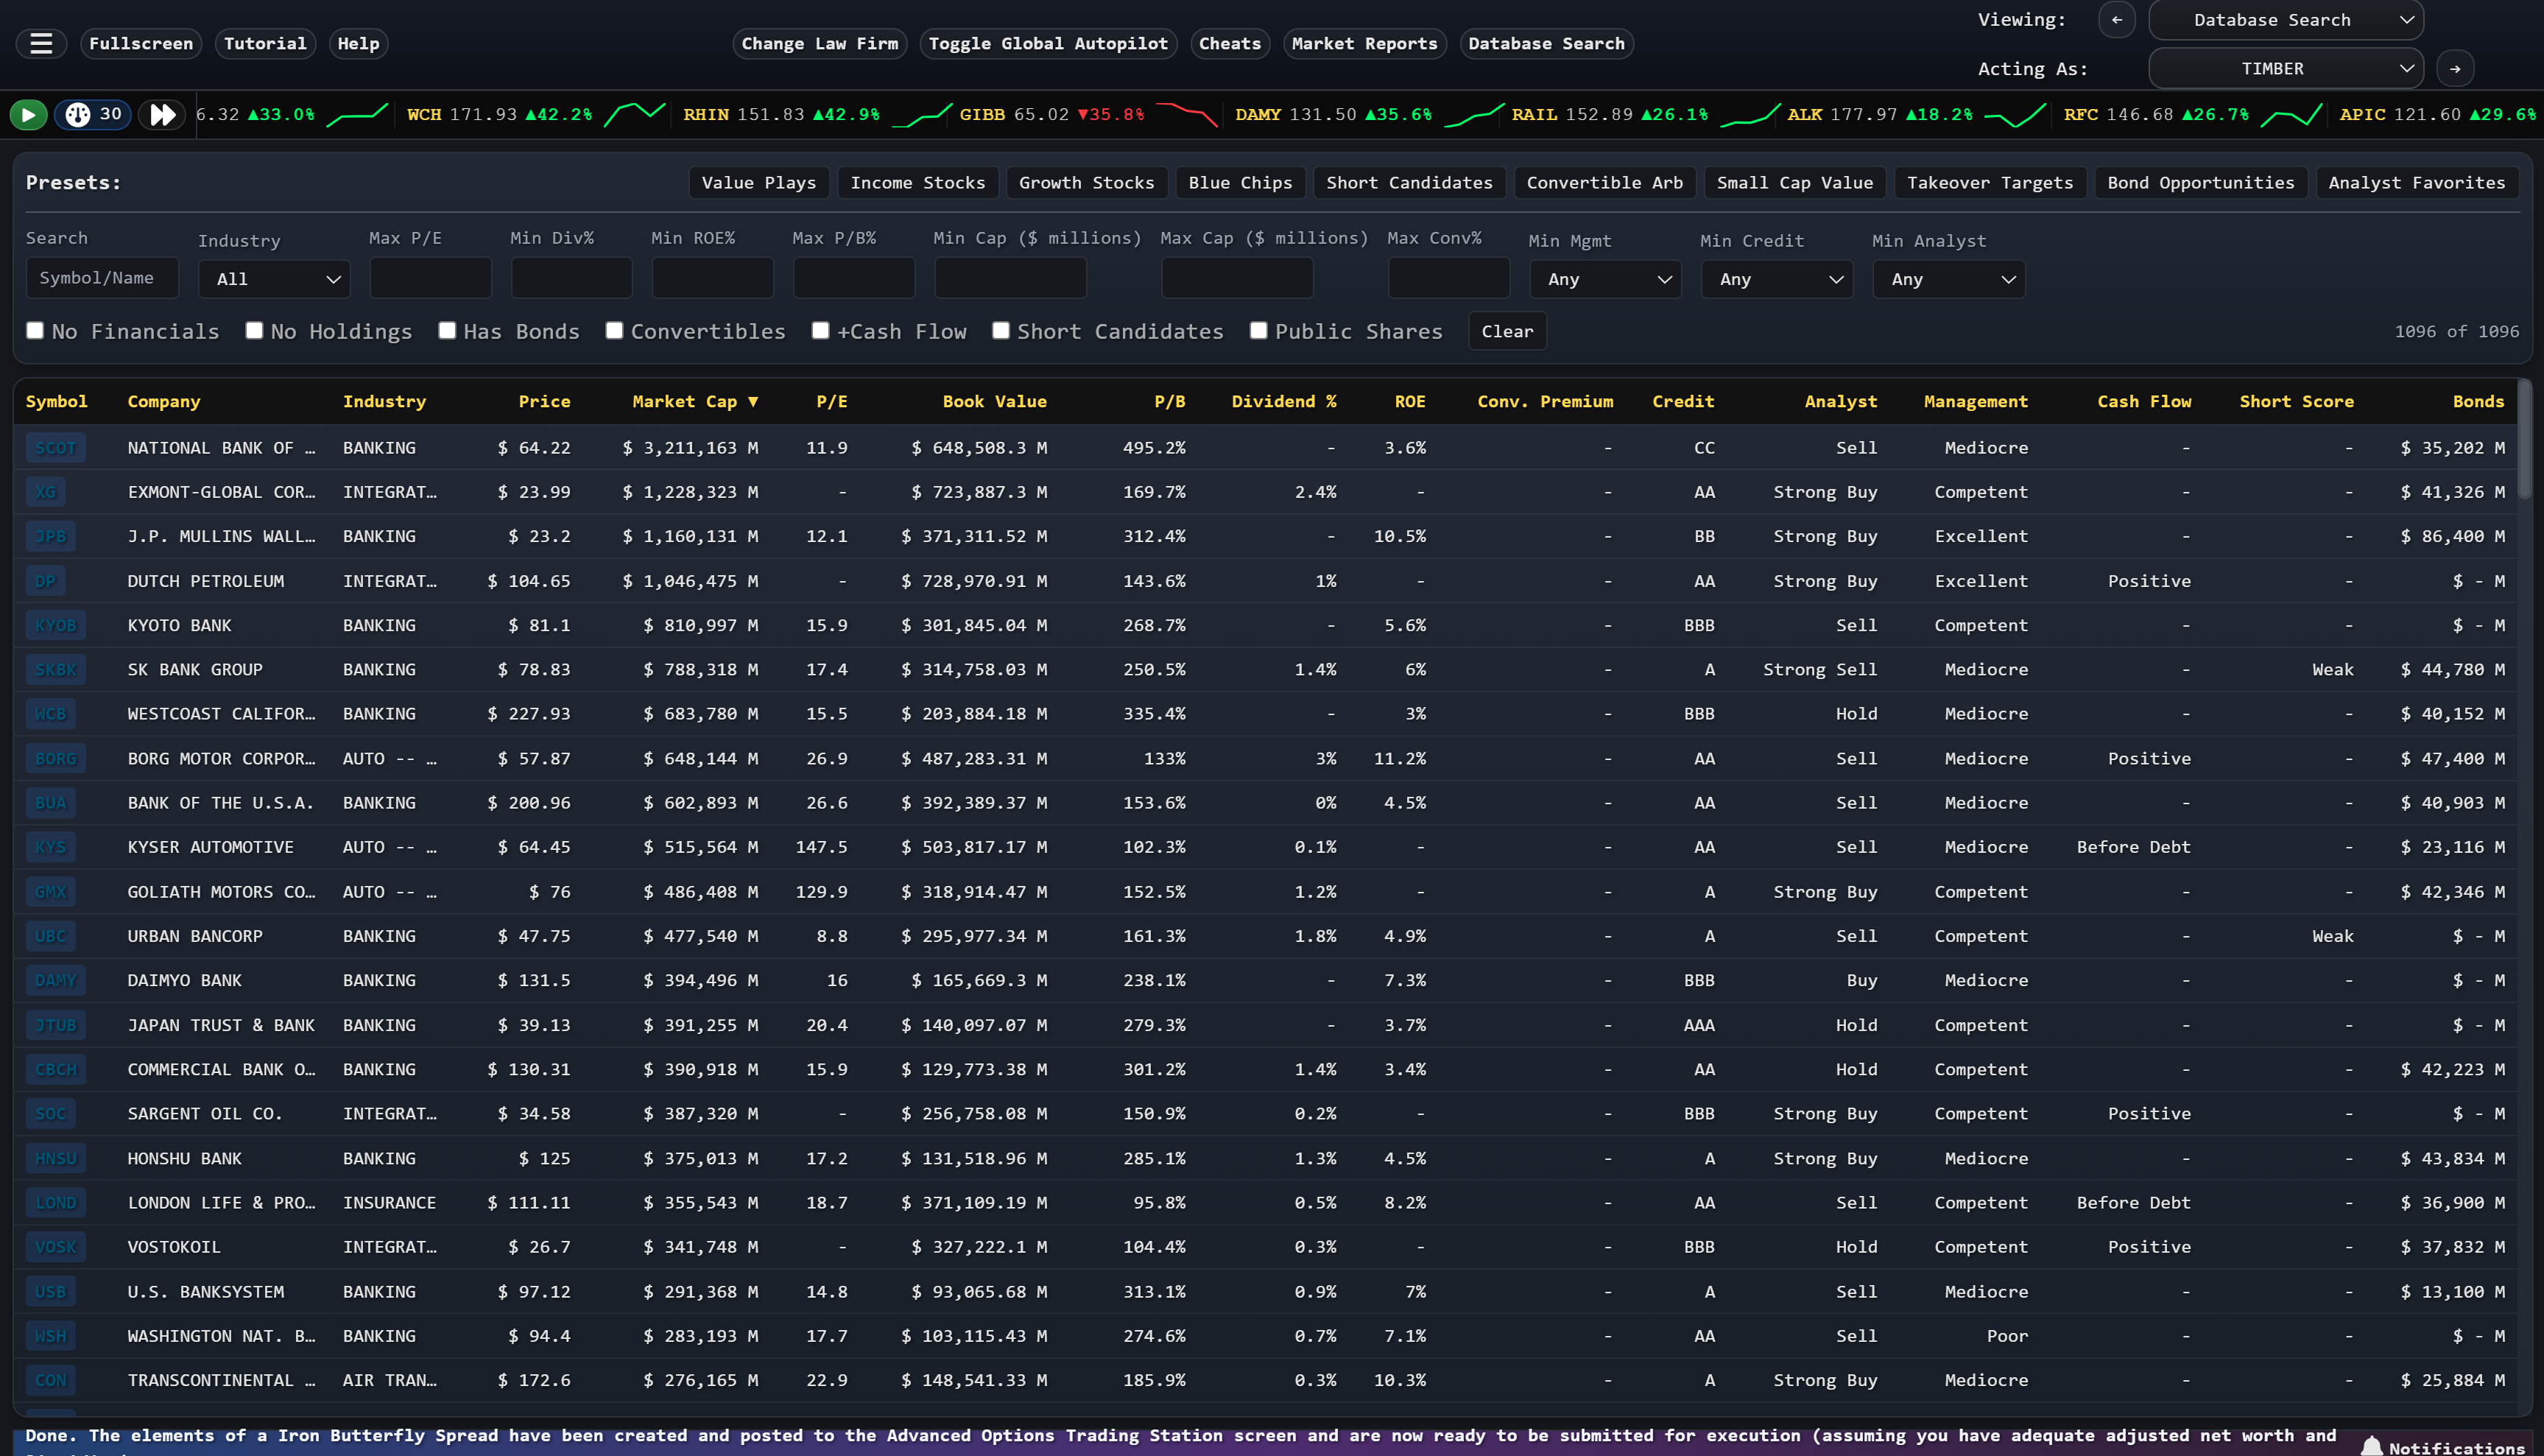The height and width of the screenshot is (1456, 2544).
Task: Click the Symbol/Name search field
Action: (x=102, y=277)
